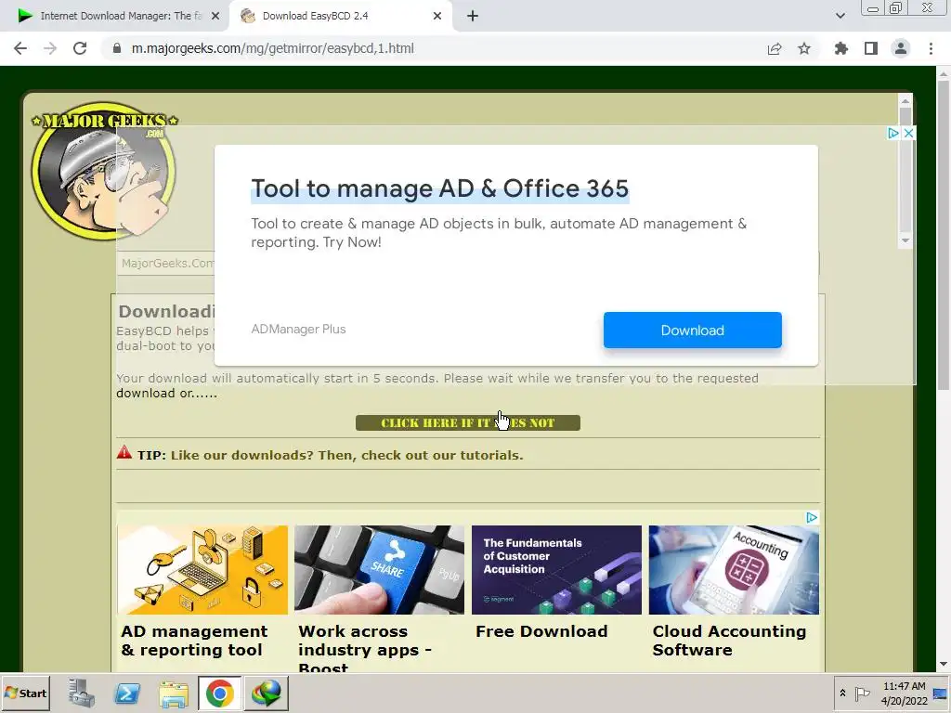Share this page via share icon
Viewport: 951px width, 713px height.
point(774,48)
